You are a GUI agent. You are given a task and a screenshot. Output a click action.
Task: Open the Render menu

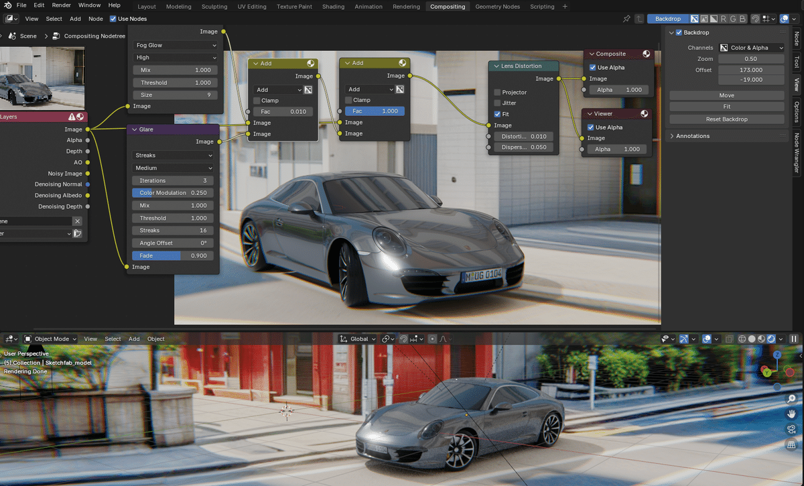[61, 6]
